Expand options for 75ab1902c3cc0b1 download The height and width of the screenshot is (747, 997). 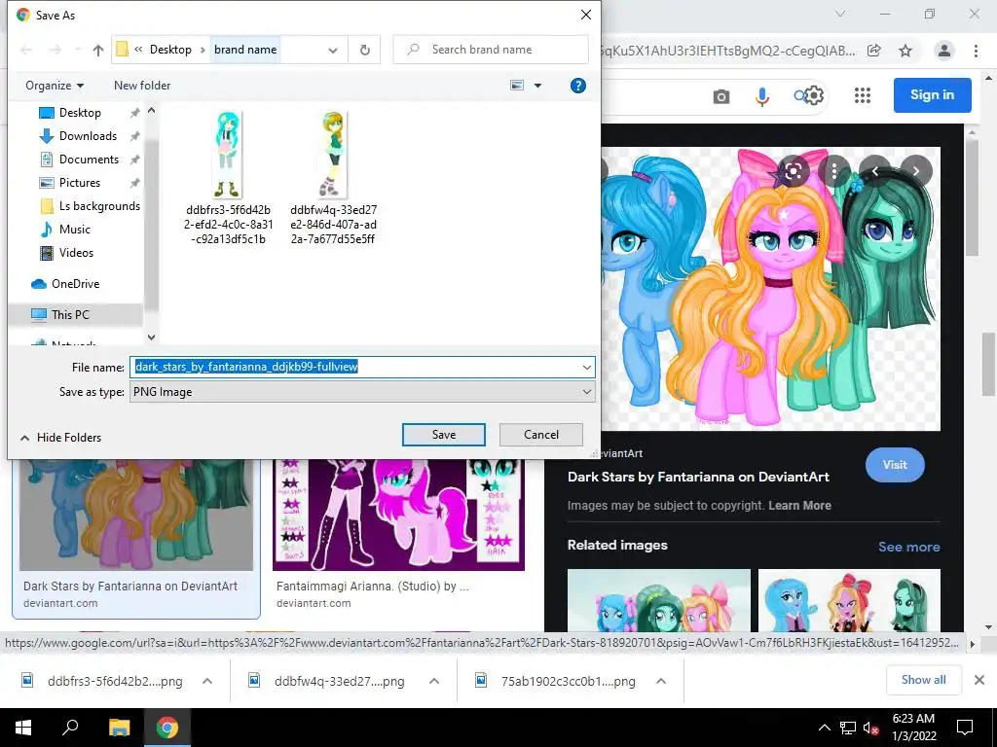click(661, 681)
